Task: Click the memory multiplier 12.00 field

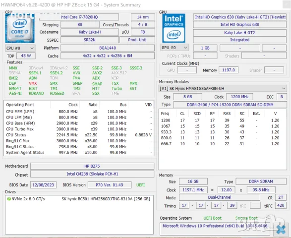Action: [x=227, y=190]
